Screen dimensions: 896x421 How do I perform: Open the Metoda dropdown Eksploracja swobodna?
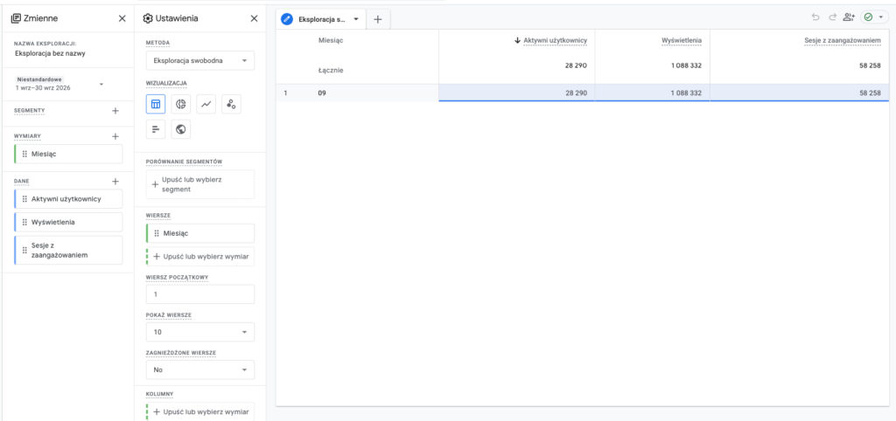[200, 60]
